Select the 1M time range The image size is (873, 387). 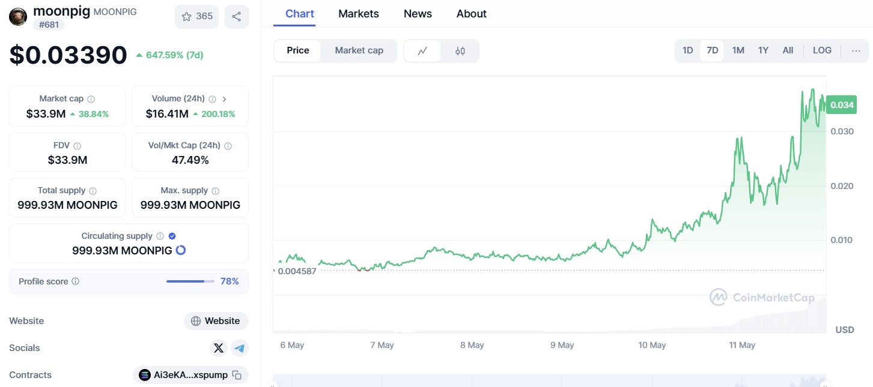[x=738, y=50]
